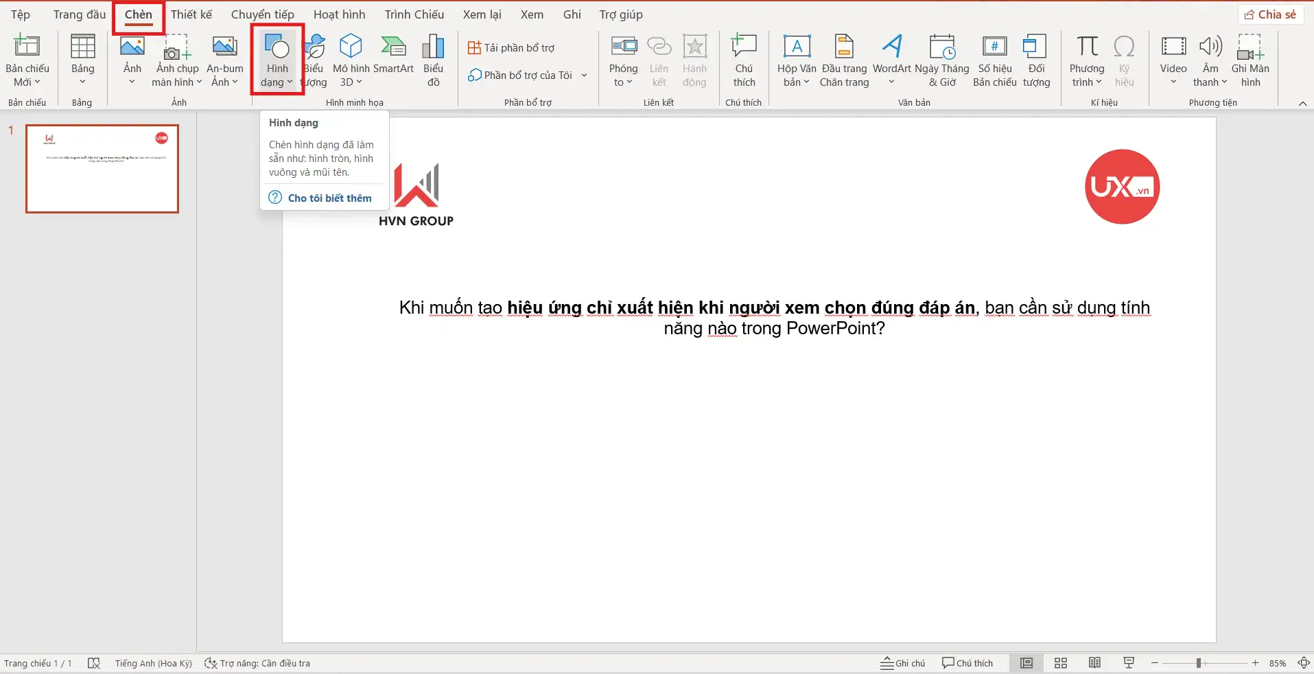
Task: Open the Hoạt hình tab
Action: (x=339, y=14)
